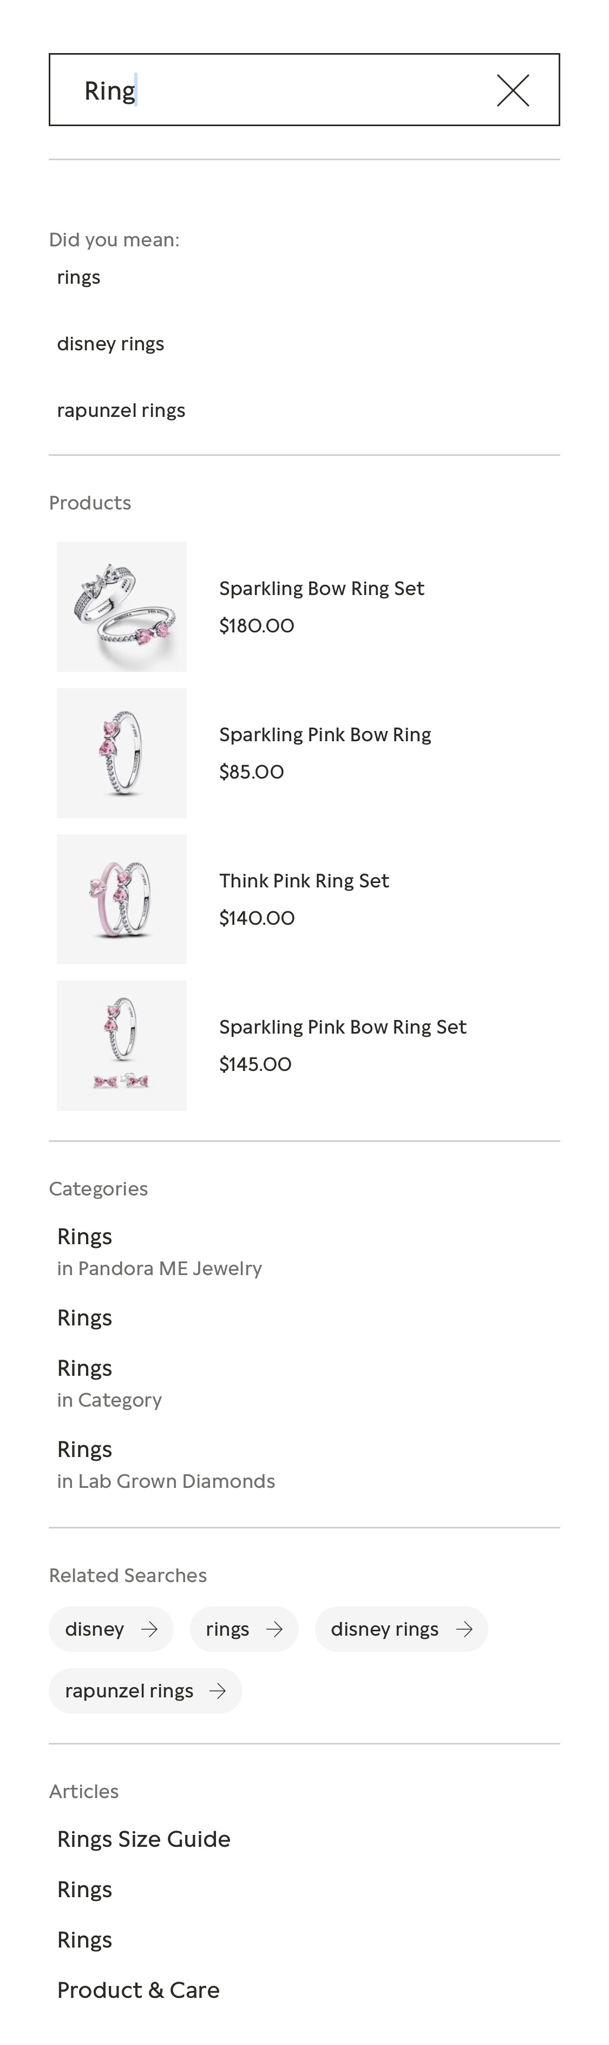Viewport: 609px width, 2045px height.
Task: Open Rings in Lab Grown Diamonds category
Action: (85, 1449)
